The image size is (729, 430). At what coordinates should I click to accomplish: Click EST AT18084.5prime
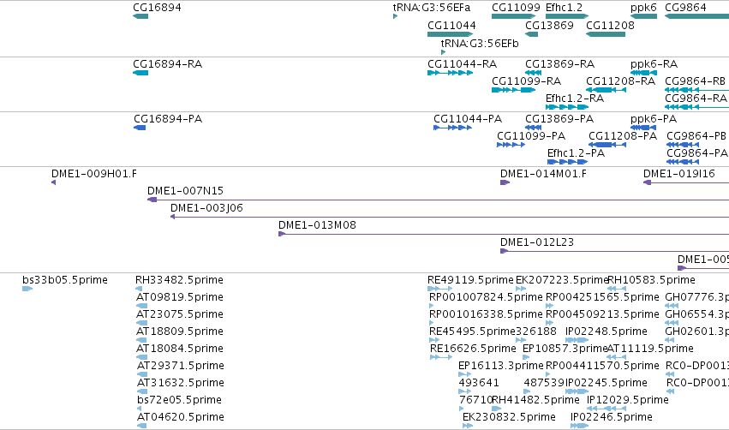tap(179, 349)
